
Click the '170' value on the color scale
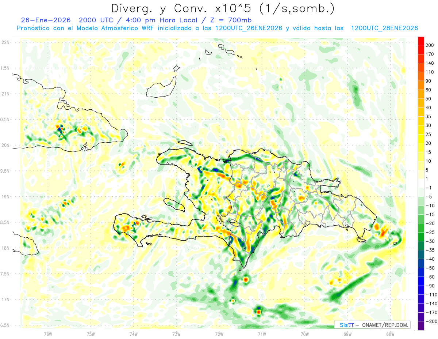[430, 54]
